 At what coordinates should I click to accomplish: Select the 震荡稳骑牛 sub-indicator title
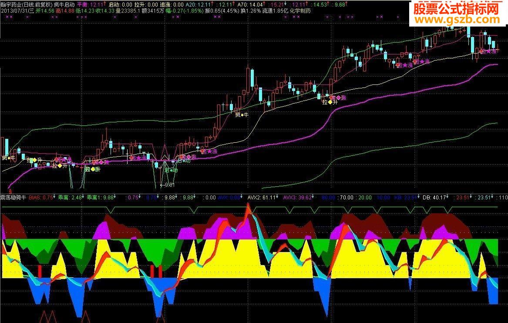13,197
